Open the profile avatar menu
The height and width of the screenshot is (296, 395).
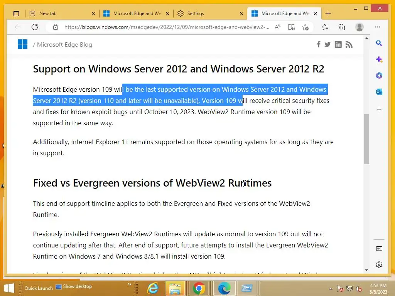(360, 27)
